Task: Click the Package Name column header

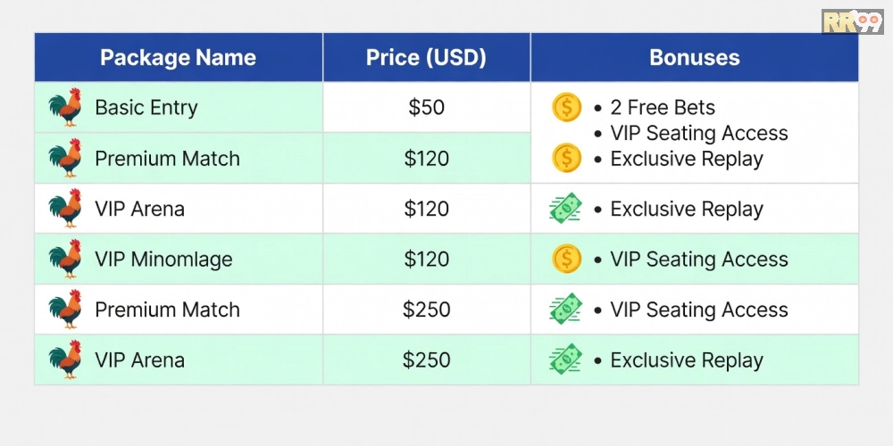Action: 178,58
